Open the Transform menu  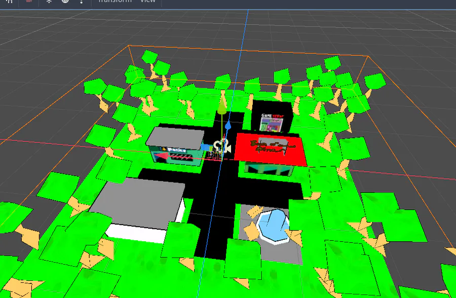click(115, 1)
